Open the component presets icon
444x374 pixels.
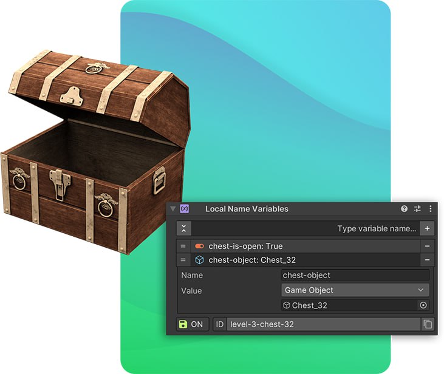[417, 209]
